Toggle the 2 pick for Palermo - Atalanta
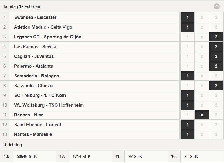The image size is (224, 163). (x=216, y=66)
